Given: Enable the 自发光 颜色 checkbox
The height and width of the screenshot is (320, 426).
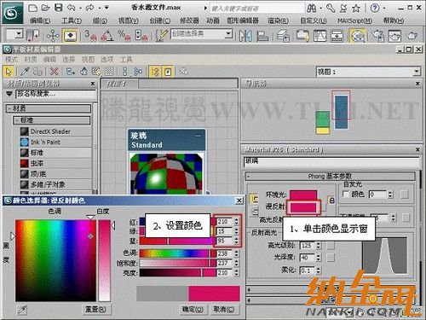Looking at the screenshot, I should tap(346, 195).
